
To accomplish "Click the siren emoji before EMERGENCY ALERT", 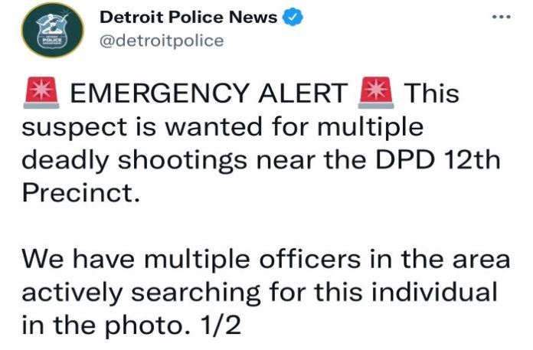I will point(41,93).
